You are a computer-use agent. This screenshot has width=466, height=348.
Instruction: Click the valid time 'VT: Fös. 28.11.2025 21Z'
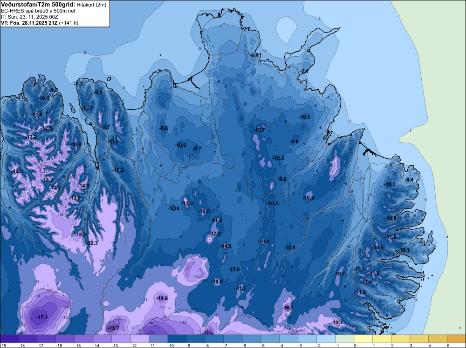[29, 23]
